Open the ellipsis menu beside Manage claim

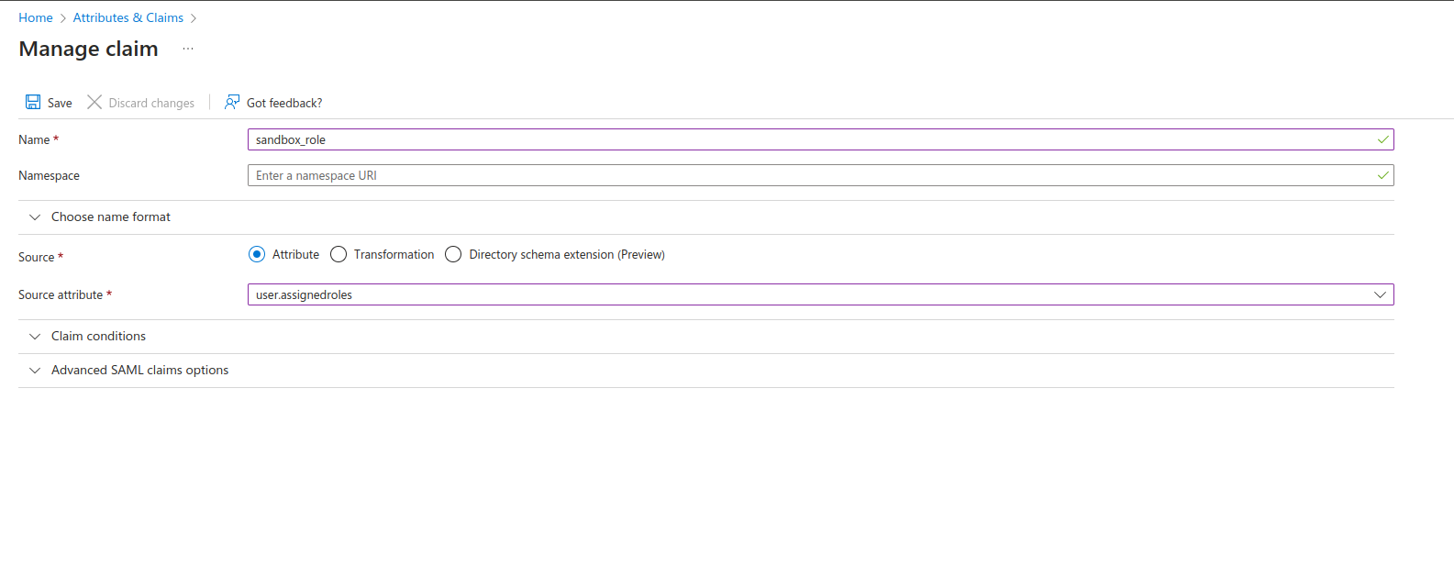(188, 49)
